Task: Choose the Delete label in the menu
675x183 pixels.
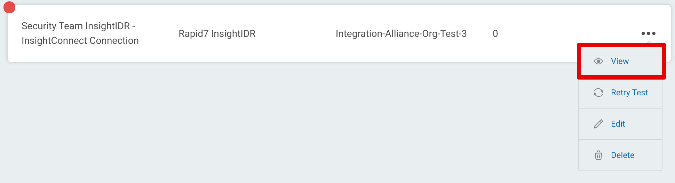Action: coord(622,155)
